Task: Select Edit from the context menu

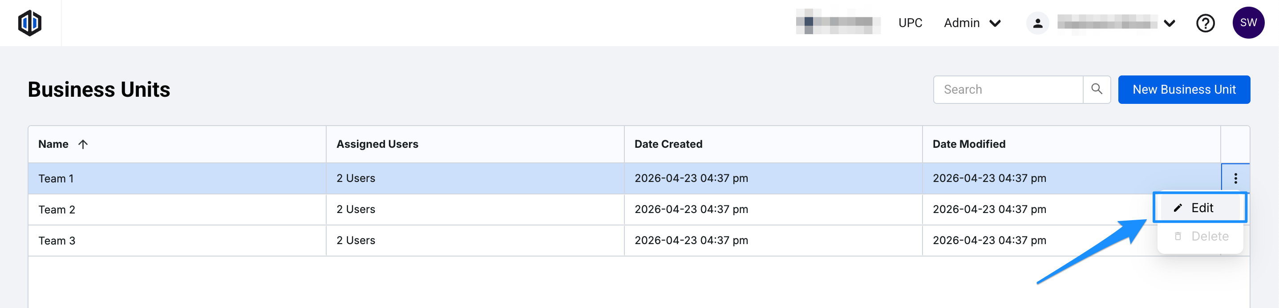Action: click(x=1202, y=208)
